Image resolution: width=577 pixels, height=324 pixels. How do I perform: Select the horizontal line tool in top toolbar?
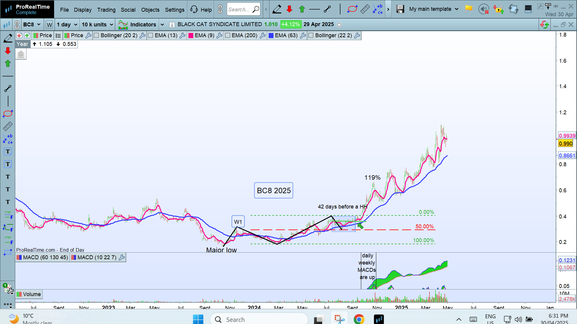314,9
